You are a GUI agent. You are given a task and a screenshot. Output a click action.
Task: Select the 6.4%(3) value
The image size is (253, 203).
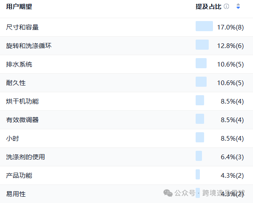232,157
